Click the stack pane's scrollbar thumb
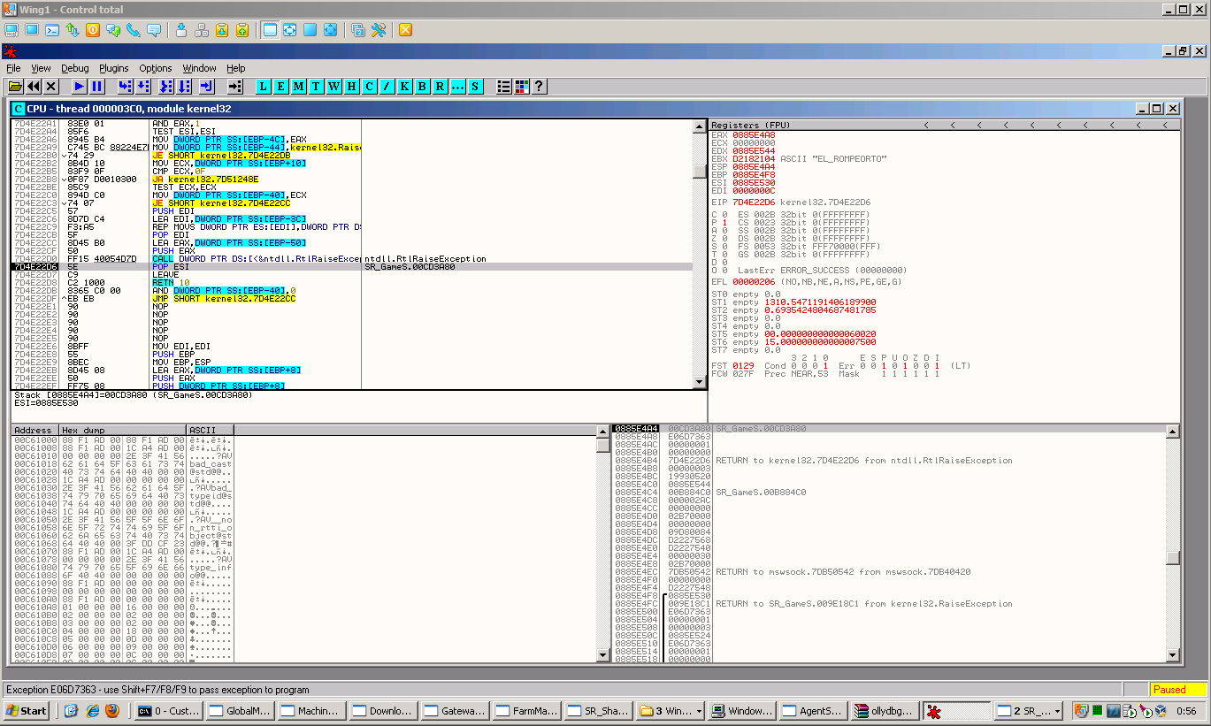 click(1173, 558)
